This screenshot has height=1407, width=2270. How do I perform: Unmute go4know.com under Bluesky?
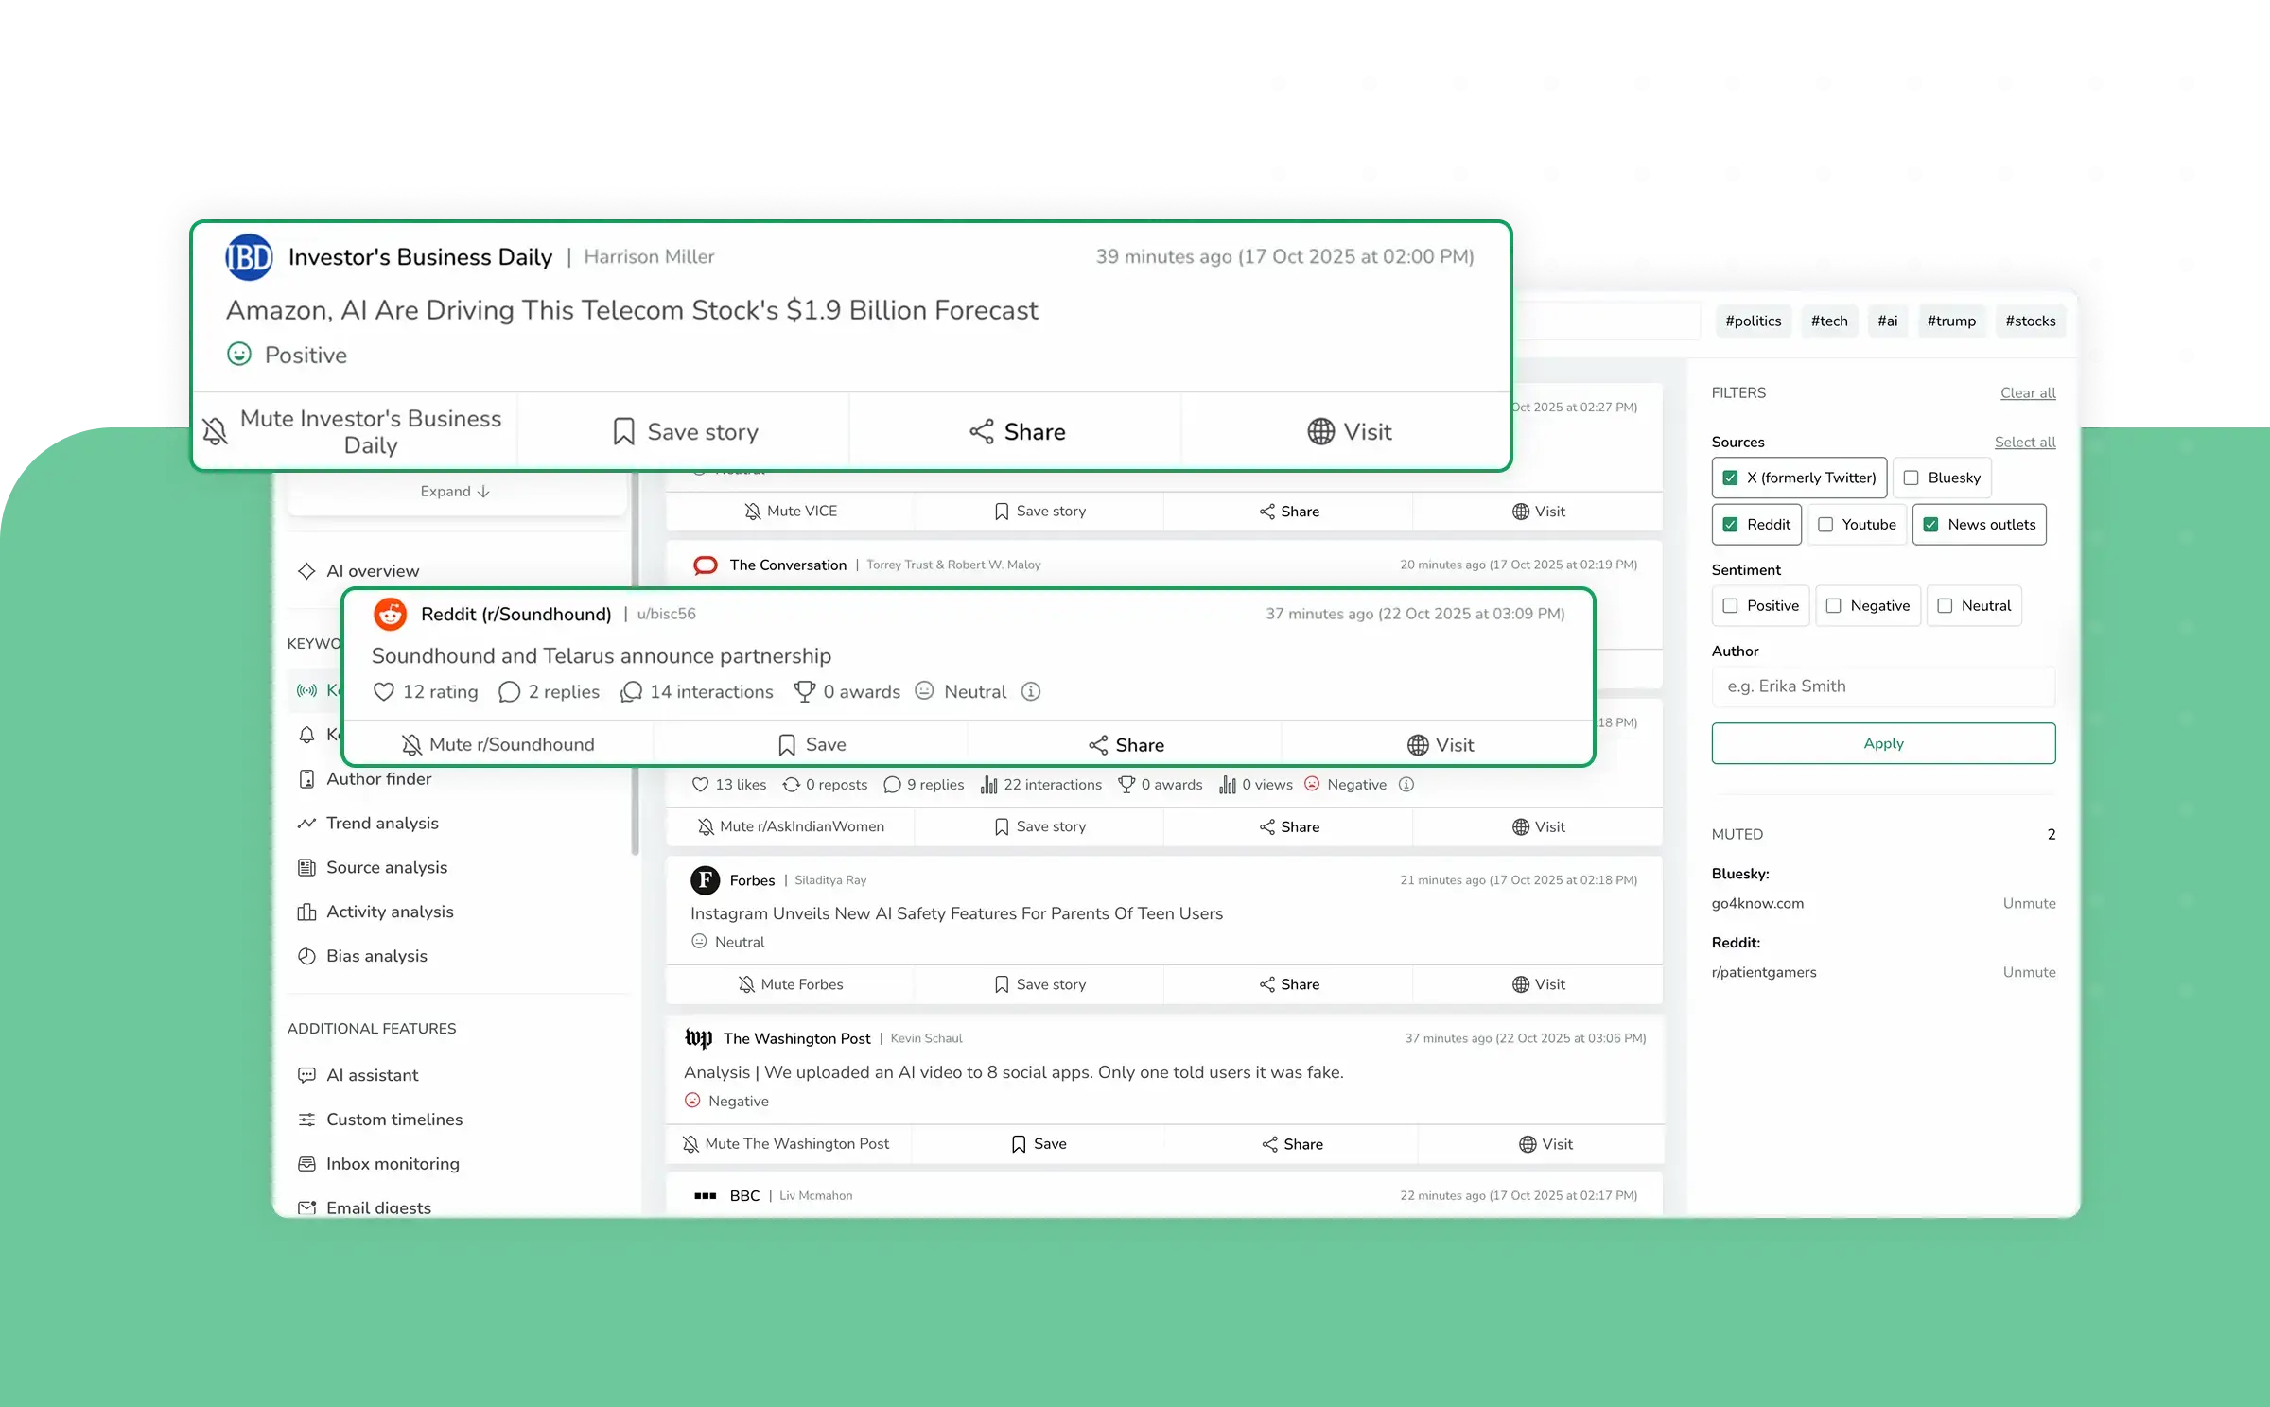2028,903
